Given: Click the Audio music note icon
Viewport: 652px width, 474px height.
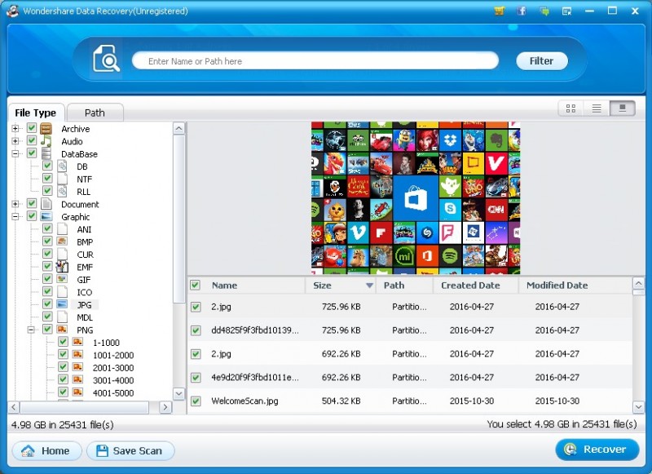Looking at the screenshot, I should [46, 142].
